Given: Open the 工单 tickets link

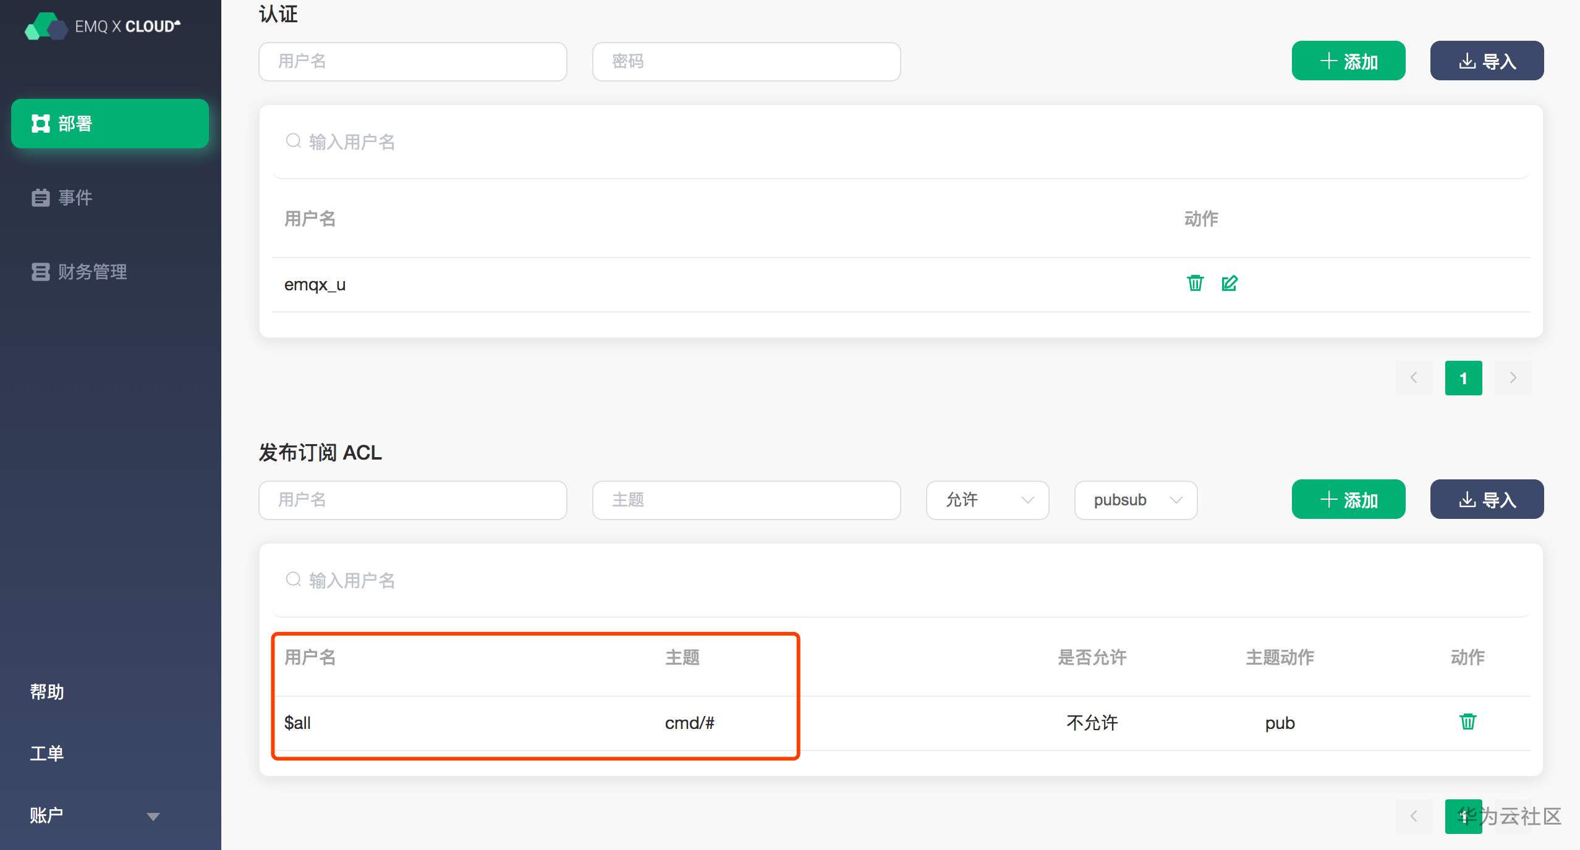Looking at the screenshot, I should tap(47, 754).
